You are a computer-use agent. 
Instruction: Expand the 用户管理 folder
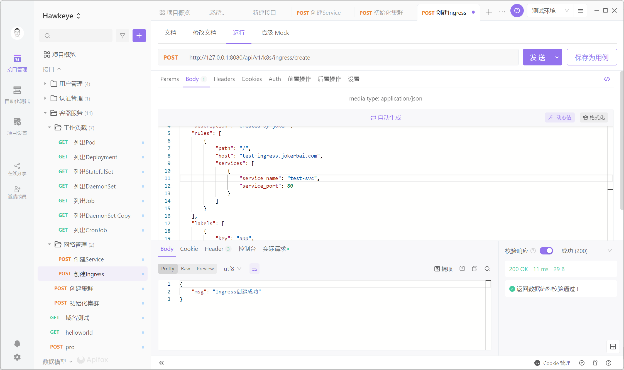pos(45,84)
